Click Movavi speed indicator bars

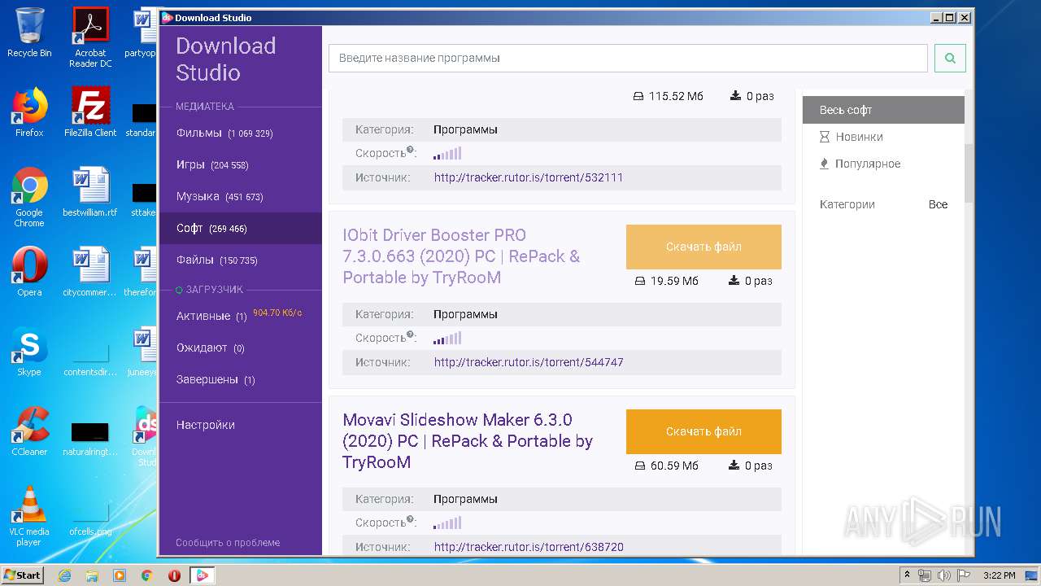[x=447, y=523]
